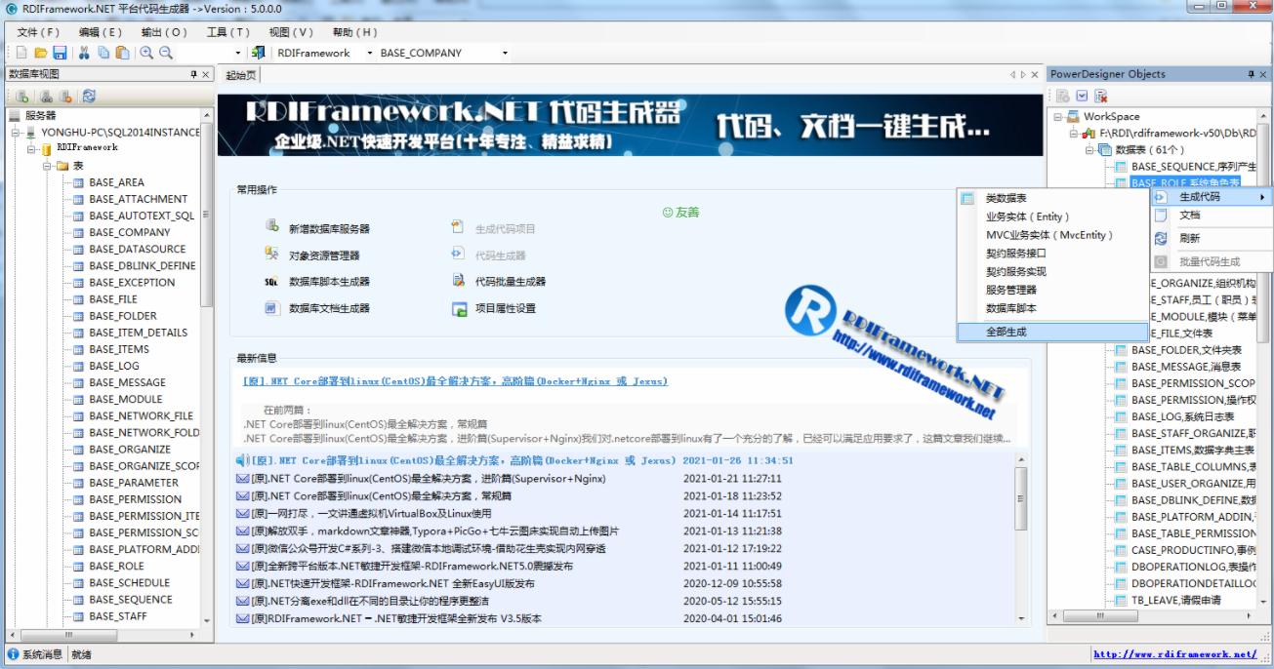1274x669 pixels.
Task: Click the horizontal scrollbar under the server tree
Action: (x=68, y=634)
